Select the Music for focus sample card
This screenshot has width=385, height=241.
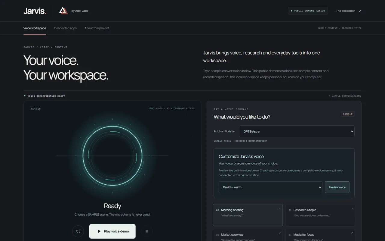pyautogui.click(x=320, y=235)
